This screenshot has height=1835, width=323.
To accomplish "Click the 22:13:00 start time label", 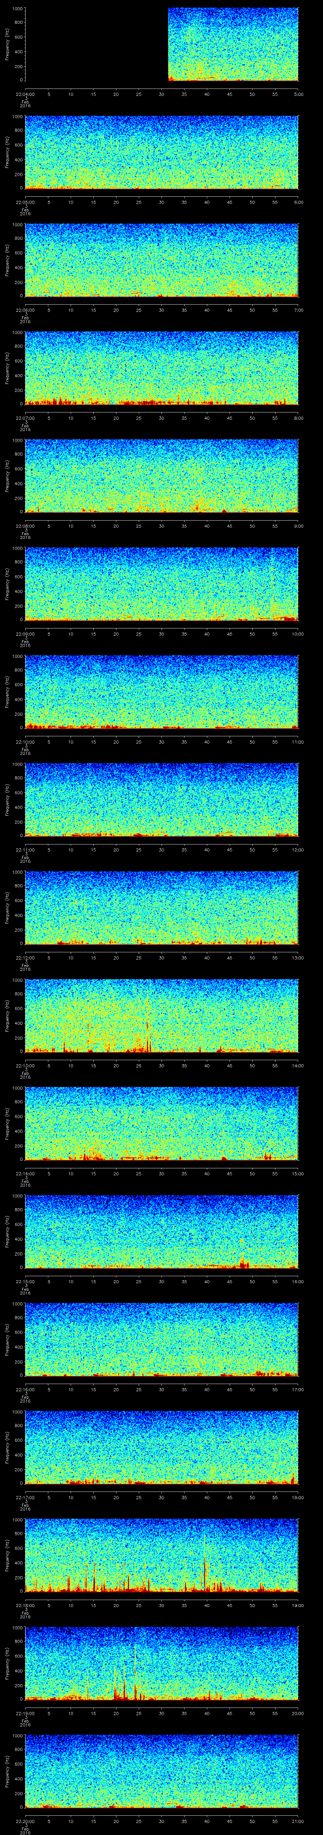I will 25,1065.
